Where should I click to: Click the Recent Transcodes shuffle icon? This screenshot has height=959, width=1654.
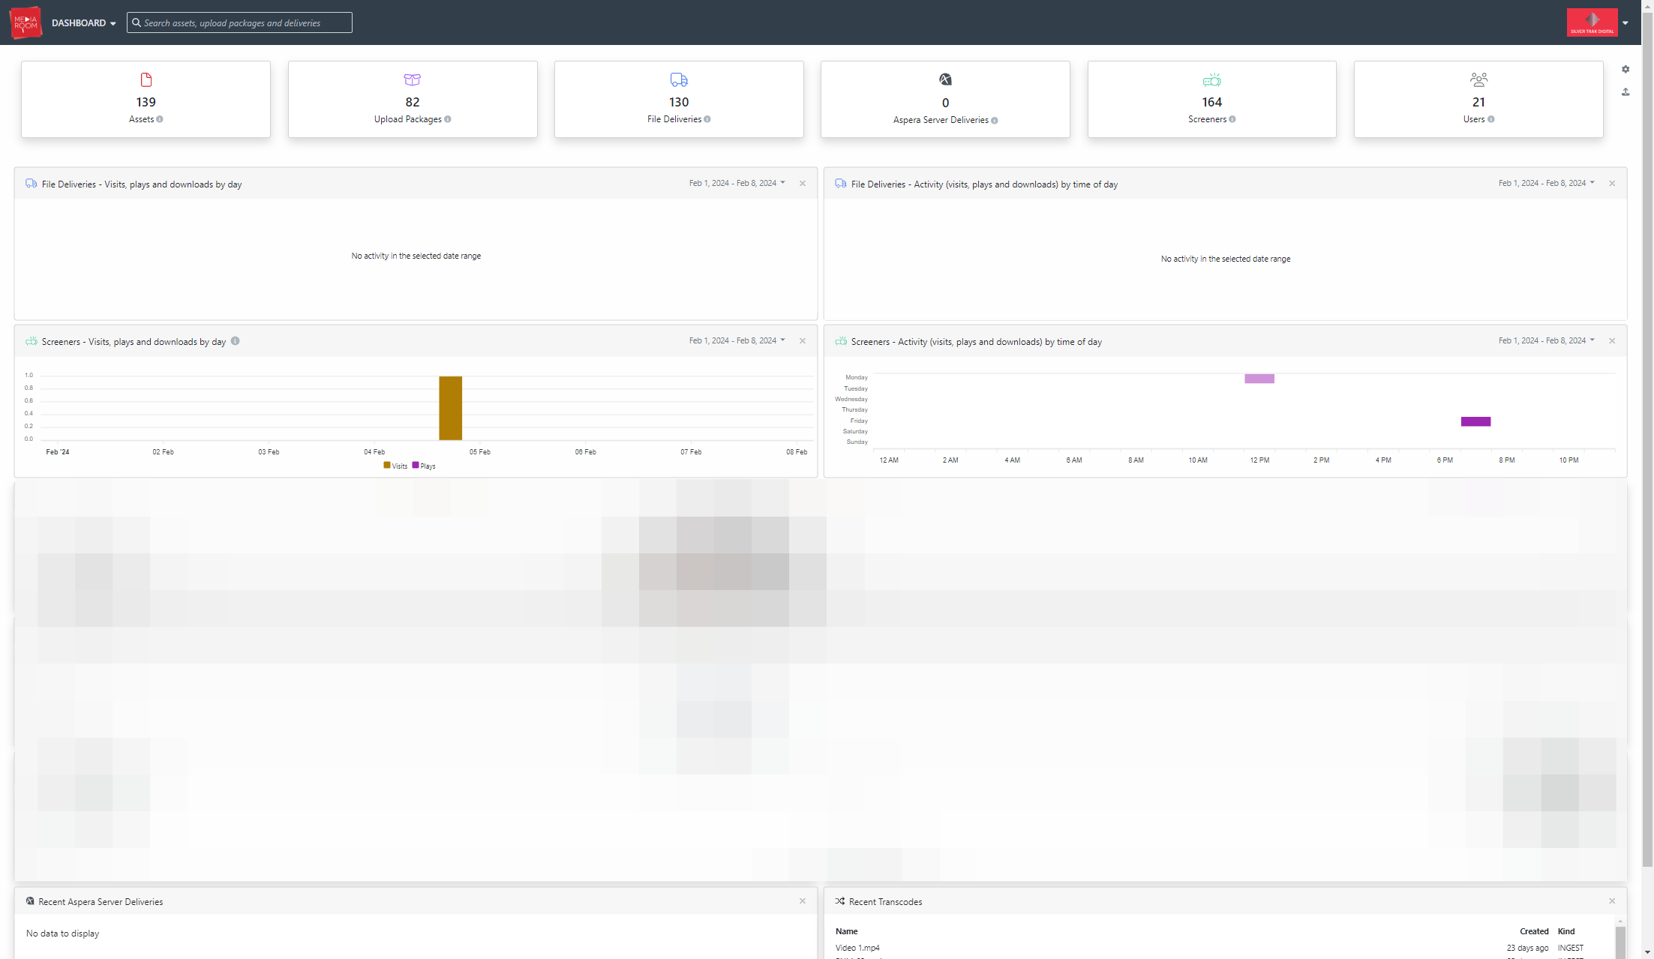[840, 901]
